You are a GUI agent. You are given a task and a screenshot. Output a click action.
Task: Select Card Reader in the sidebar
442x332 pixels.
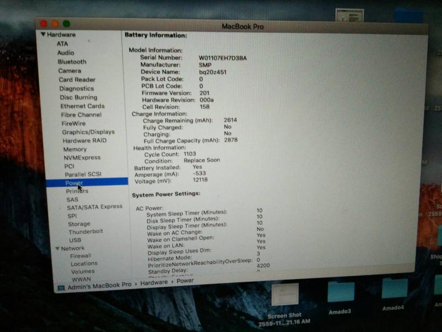(x=77, y=80)
